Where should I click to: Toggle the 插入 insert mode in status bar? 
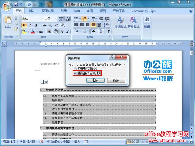pos(77,142)
